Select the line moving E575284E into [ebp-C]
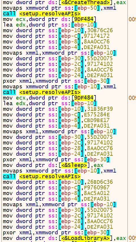Viewport: 136px width, 242px height. pyautogui.click(x=56, y=115)
